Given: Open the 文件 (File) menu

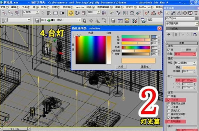Looking at the screenshot, I should tap(4, 7).
